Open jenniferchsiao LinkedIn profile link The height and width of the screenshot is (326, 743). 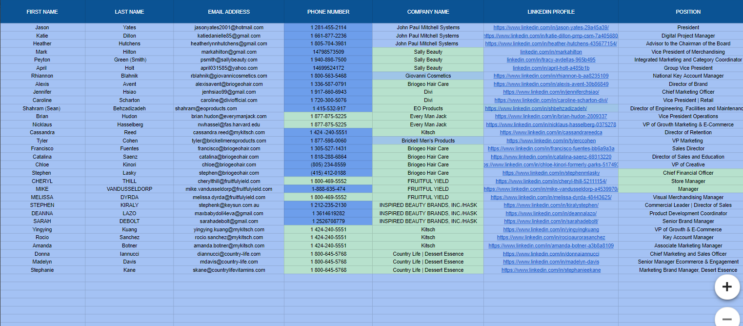point(551,92)
